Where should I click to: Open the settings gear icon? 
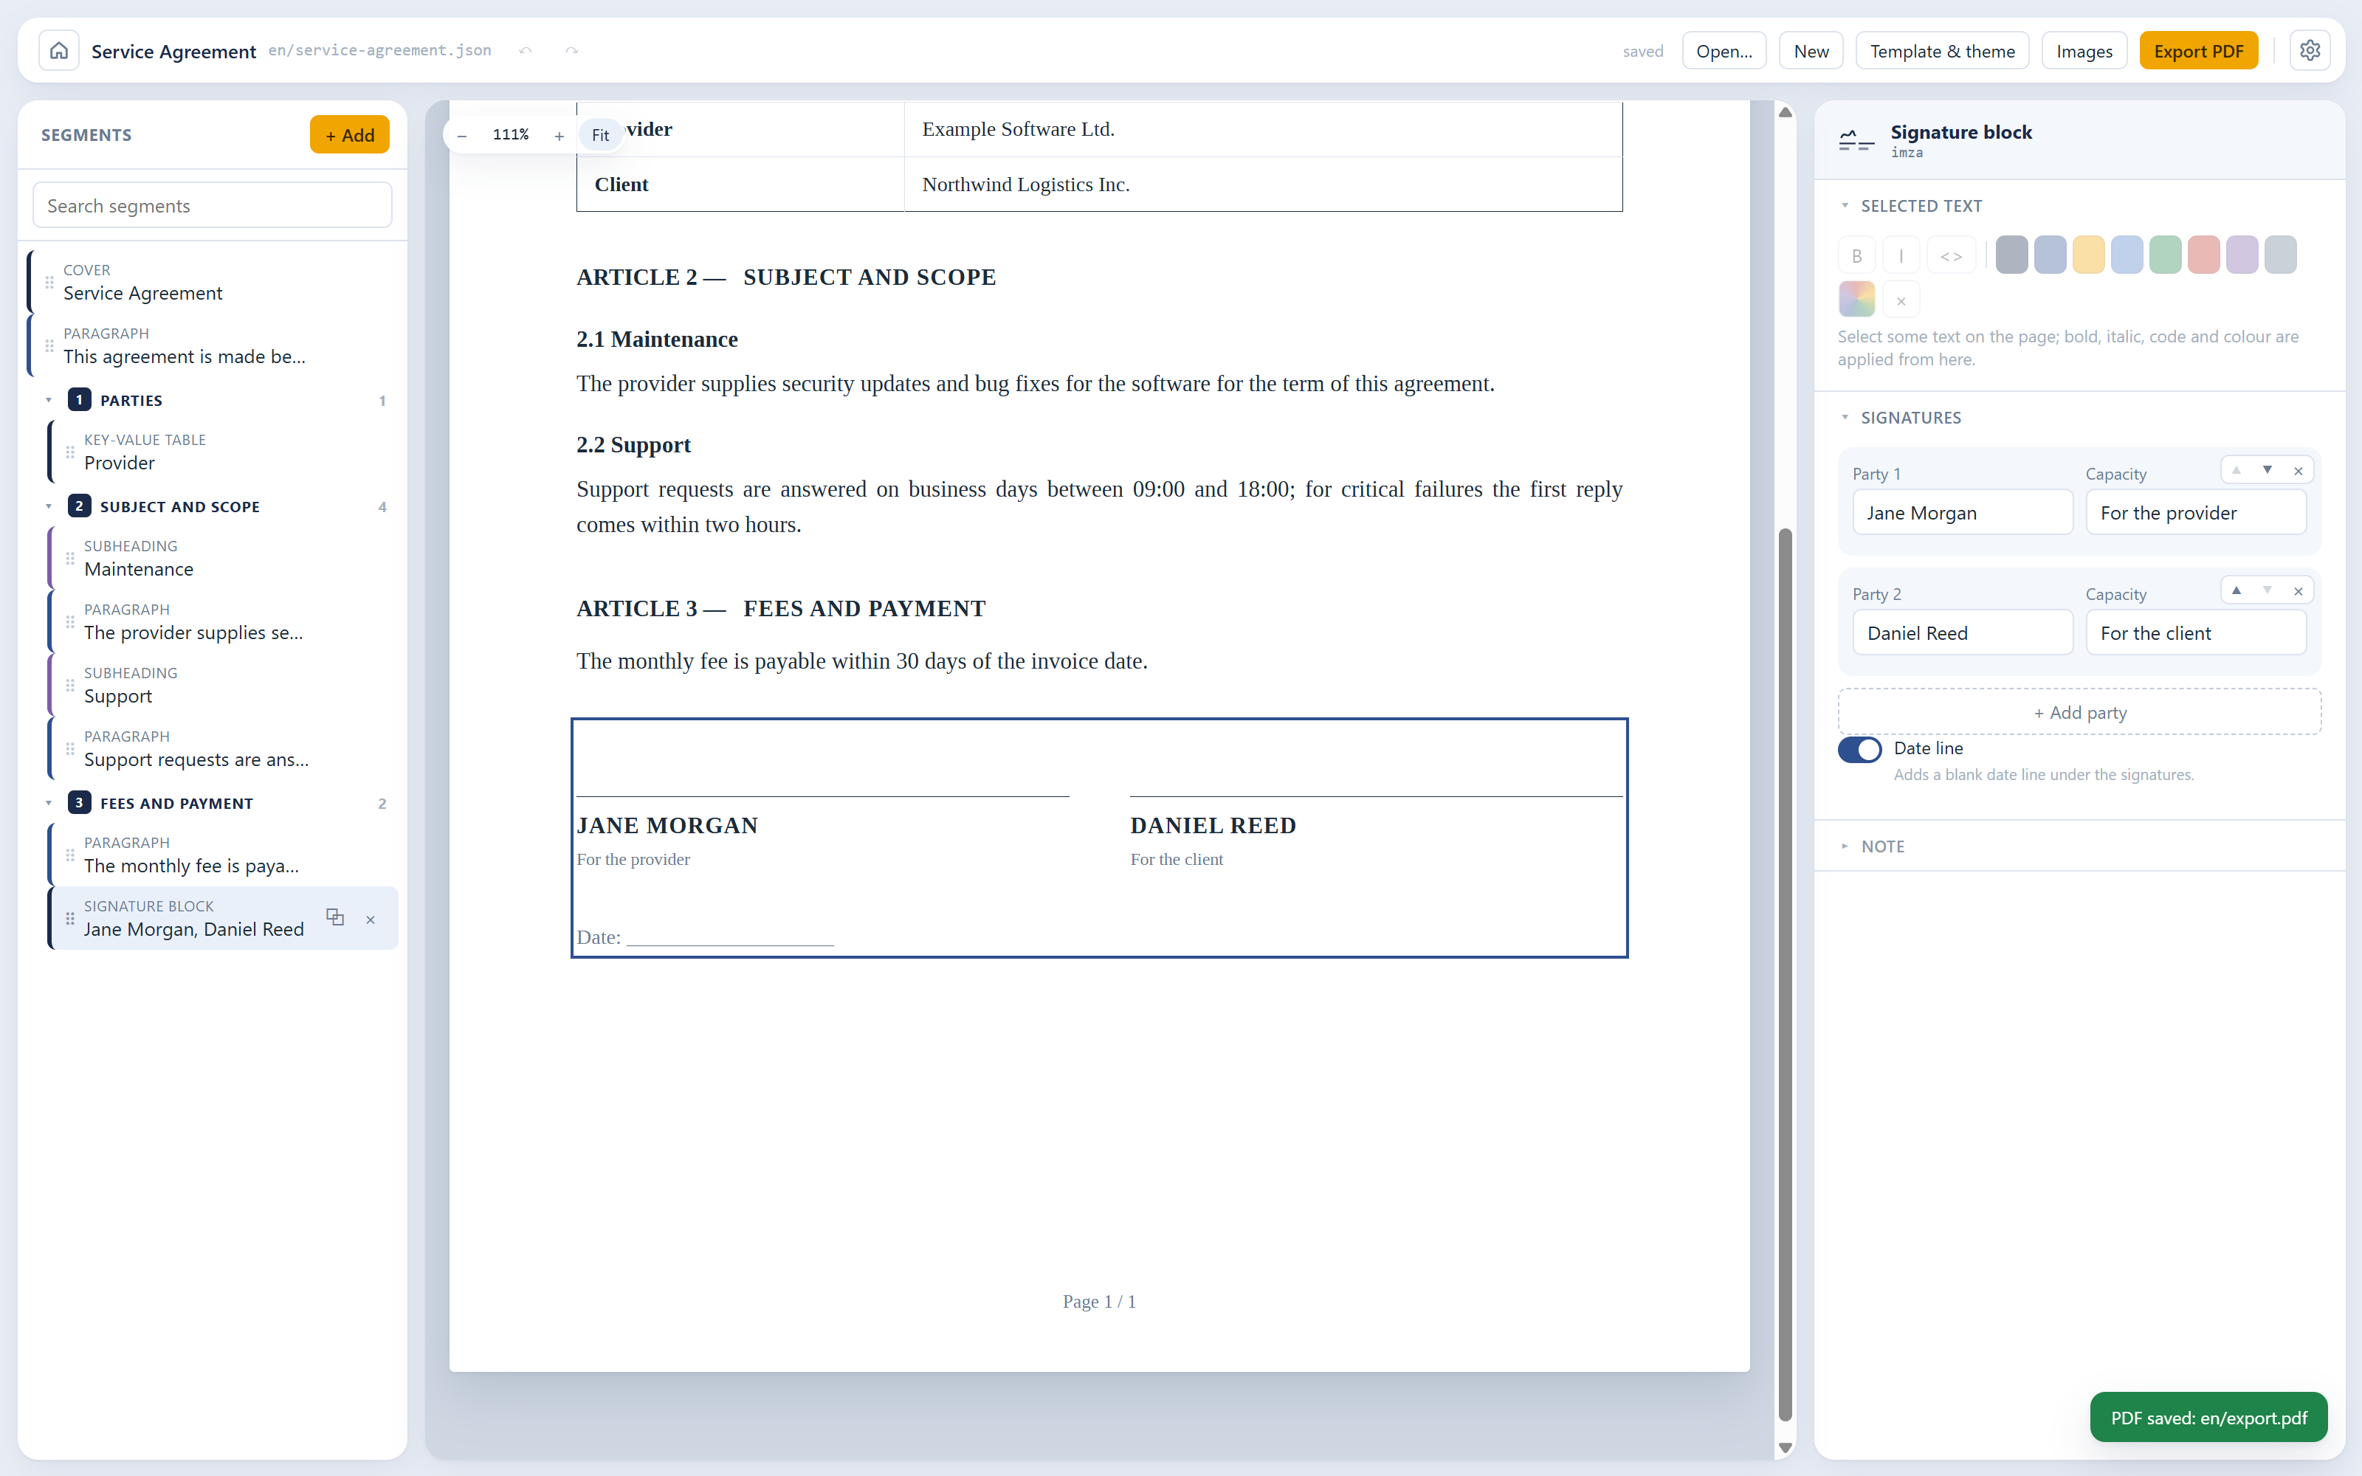pos(2310,51)
